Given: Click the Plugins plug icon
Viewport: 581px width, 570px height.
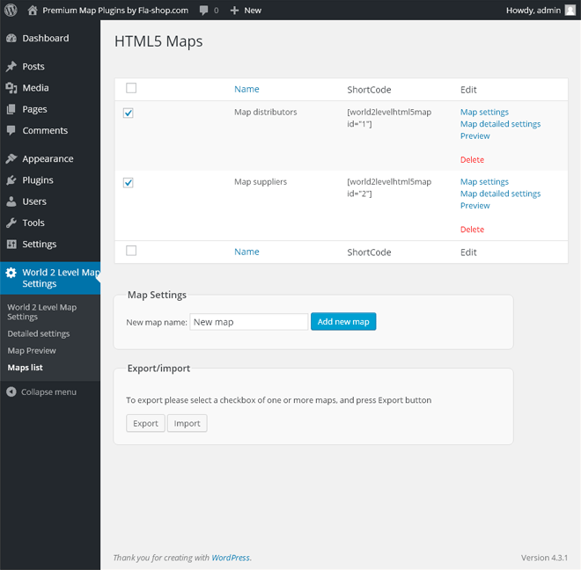Looking at the screenshot, I should coord(11,180).
